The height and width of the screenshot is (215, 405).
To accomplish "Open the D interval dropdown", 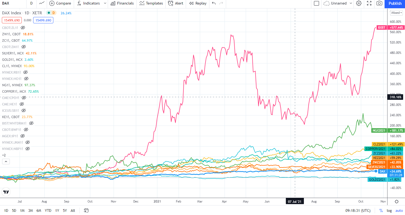I will 32,3.
